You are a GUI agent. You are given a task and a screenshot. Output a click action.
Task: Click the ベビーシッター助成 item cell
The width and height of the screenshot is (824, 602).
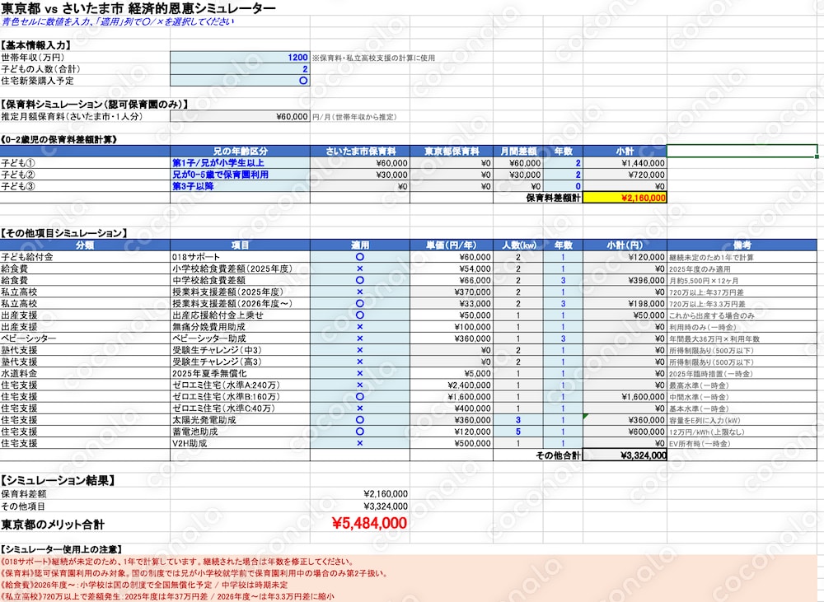[x=240, y=338]
